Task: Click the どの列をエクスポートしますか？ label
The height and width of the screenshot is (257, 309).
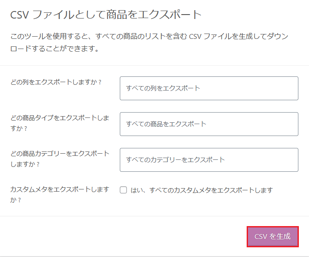Action: tap(56, 82)
